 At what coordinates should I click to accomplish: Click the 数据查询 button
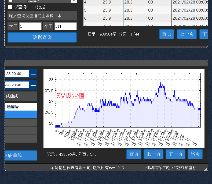click(42, 37)
